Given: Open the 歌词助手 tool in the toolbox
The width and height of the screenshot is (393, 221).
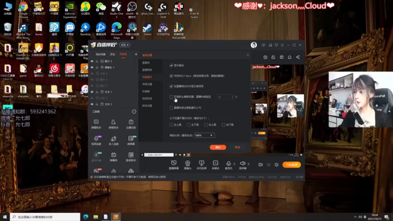Looking at the screenshot, I should [x=131, y=157].
